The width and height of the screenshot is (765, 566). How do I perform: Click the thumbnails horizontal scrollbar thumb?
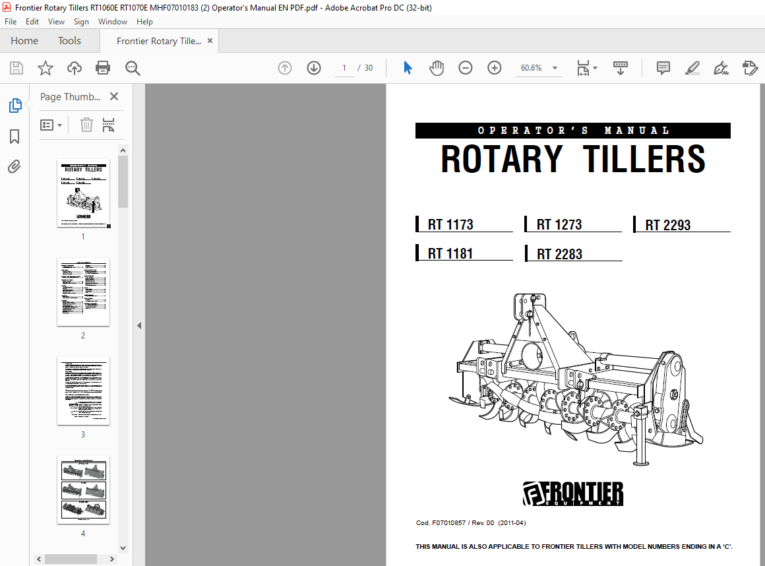pos(71,559)
